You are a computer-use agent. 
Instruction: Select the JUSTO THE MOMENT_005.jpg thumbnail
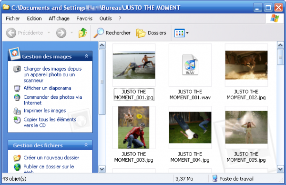[246, 127]
